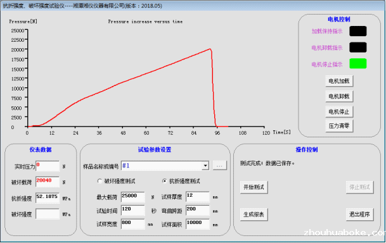386x243 pixels.
Task: Click the green 电机停止指示 indicator
Action: [x=358, y=64]
